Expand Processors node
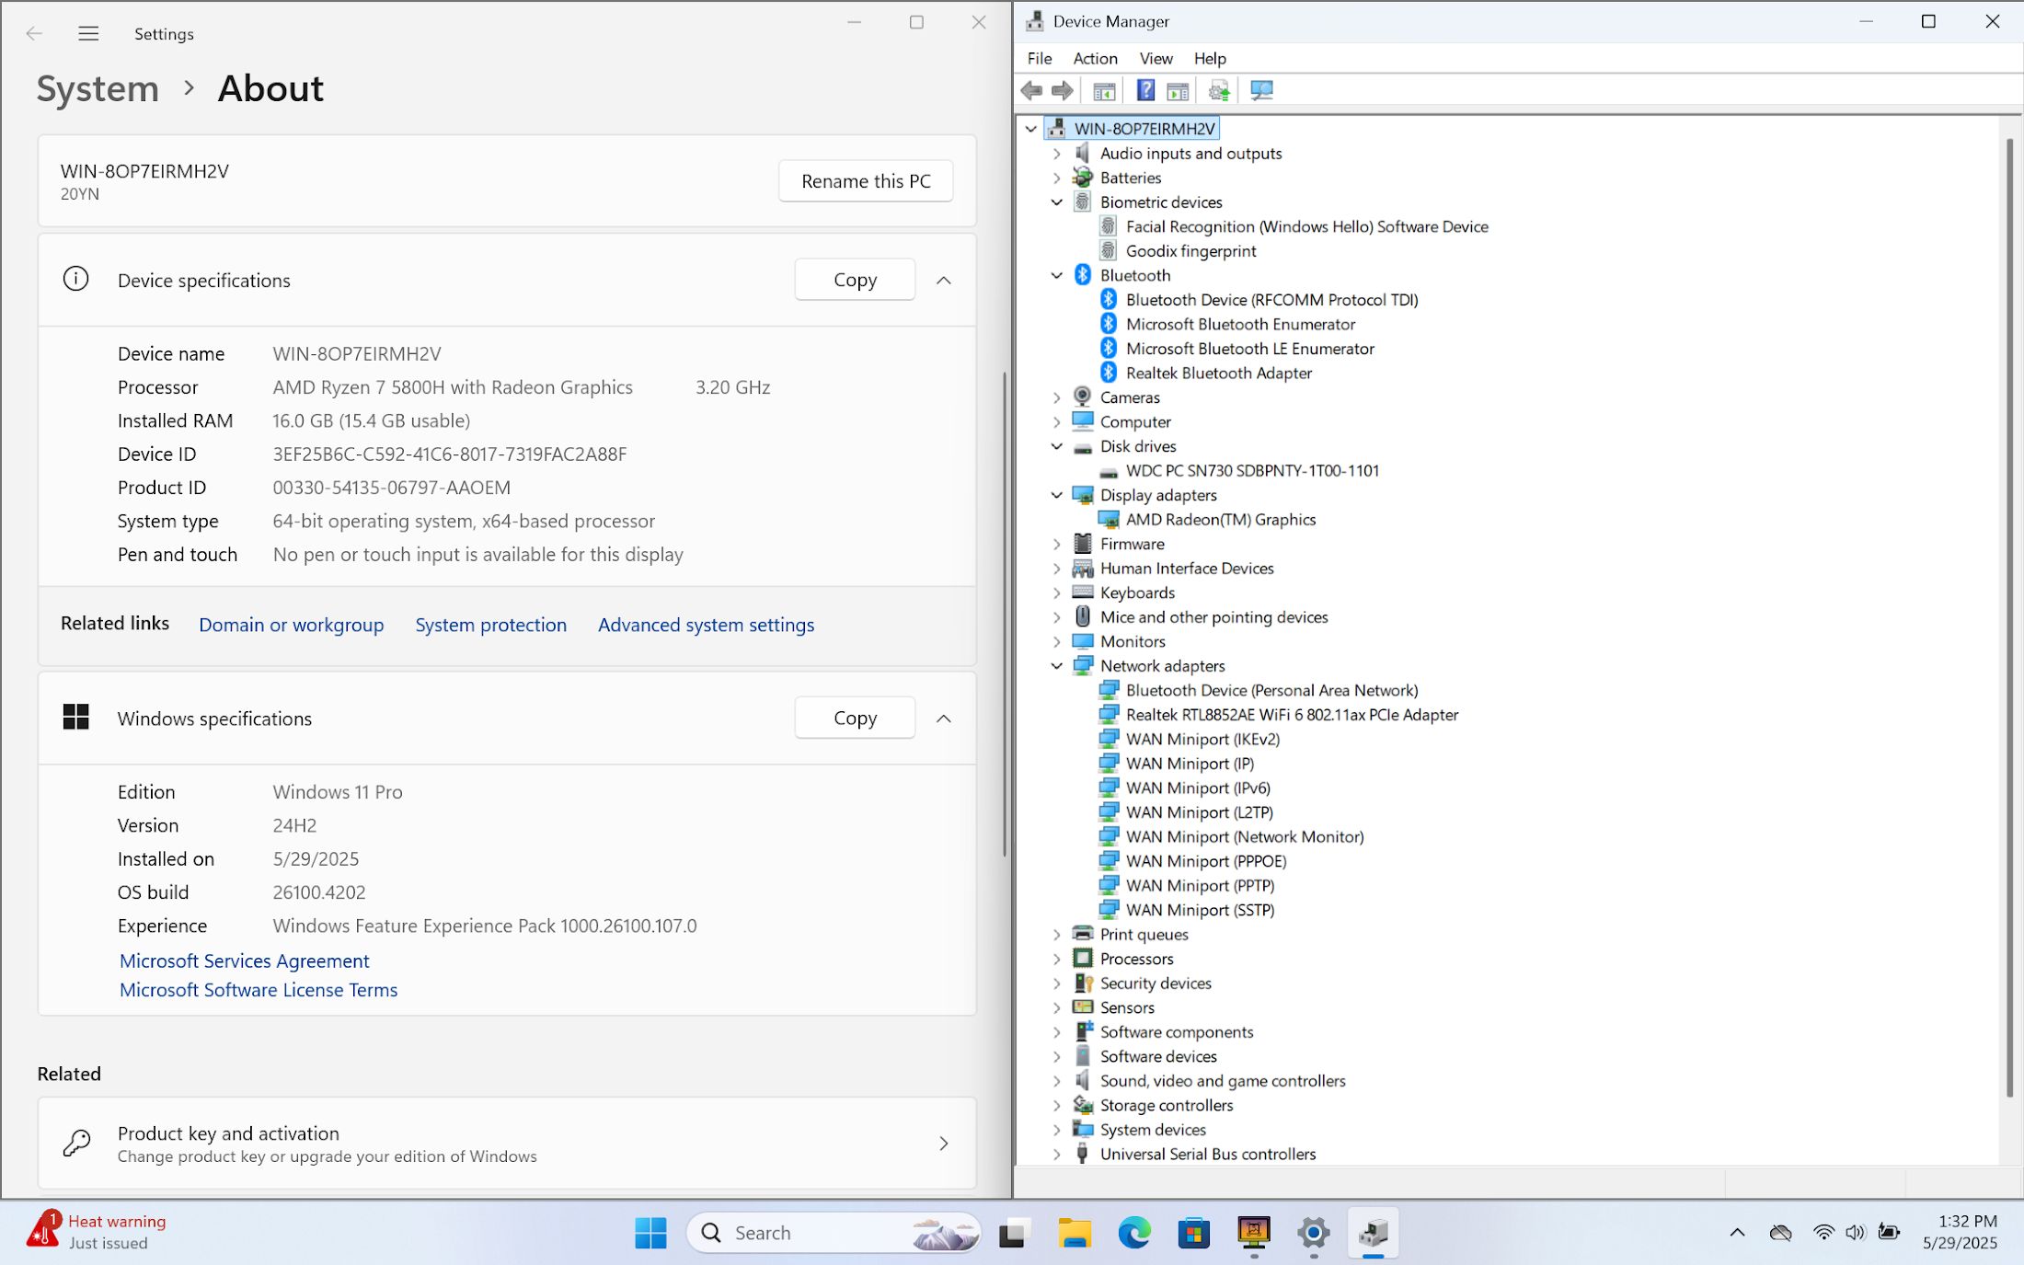2024x1265 pixels. point(1056,960)
